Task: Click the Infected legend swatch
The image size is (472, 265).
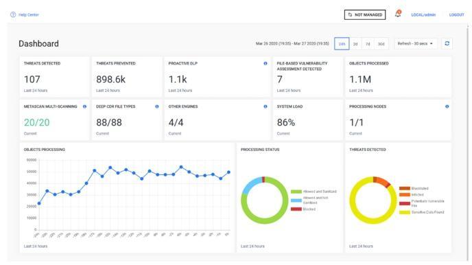Action: (405, 194)
